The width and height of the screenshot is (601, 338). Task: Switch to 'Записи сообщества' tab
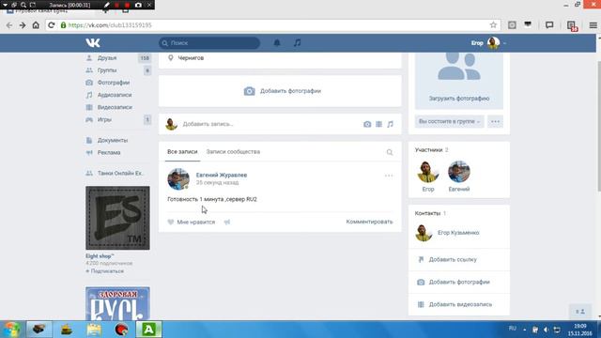tap(233, 152)
